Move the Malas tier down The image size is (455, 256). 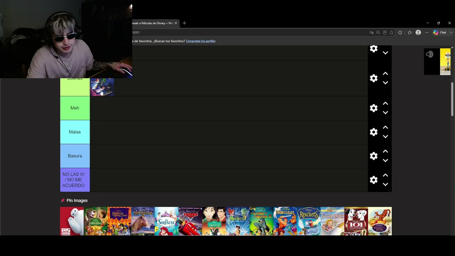(x=385, y=136)
